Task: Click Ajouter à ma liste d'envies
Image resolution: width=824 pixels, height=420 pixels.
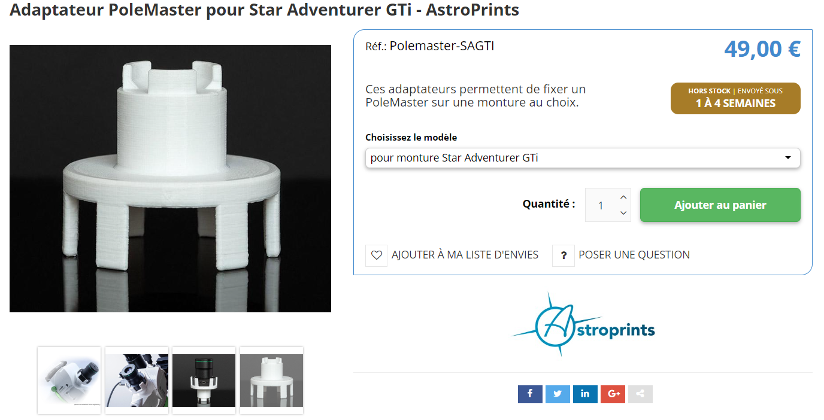Action: (x=465, y=255)
